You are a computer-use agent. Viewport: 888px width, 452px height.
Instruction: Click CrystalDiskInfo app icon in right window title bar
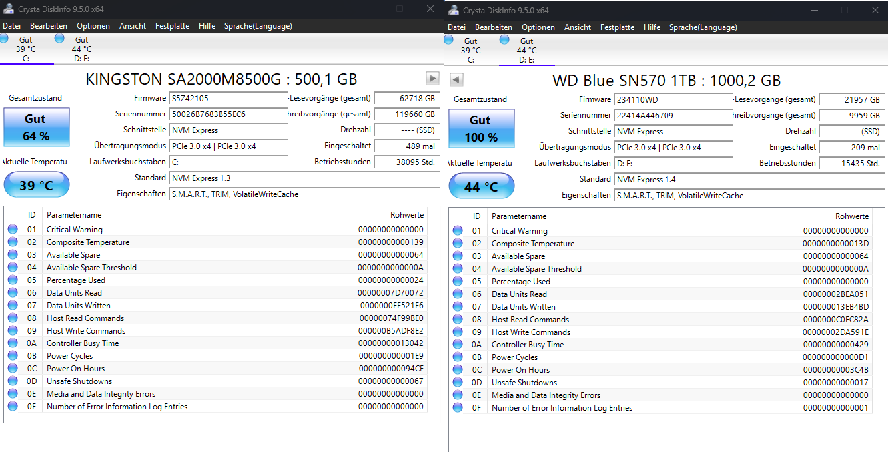pyautogui.click(x=454, y=10)
